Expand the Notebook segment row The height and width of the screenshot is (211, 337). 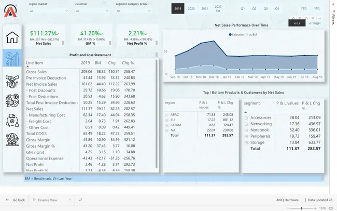tap(246, 130)
